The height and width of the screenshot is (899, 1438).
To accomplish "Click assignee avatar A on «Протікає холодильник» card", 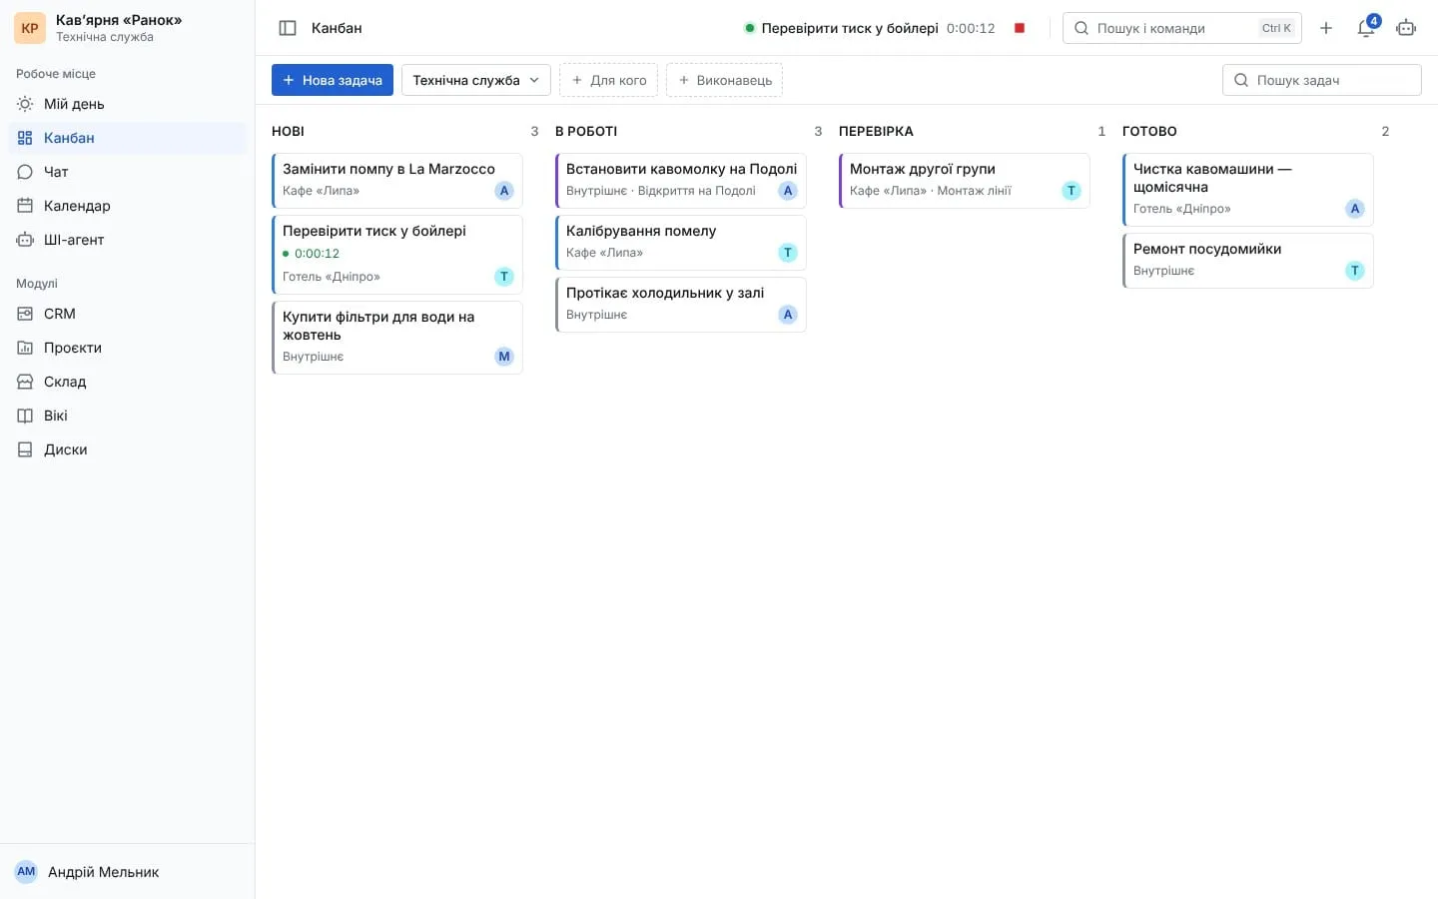I will coord(788,315).
